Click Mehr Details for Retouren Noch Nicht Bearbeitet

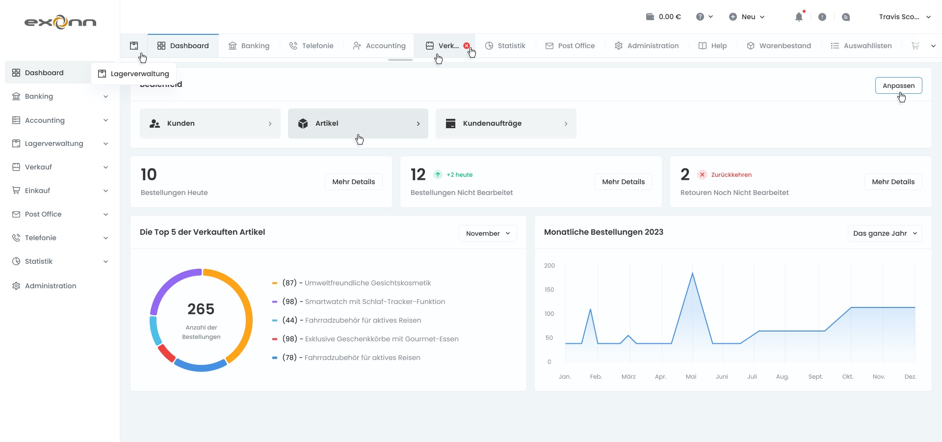click(893, 182)
